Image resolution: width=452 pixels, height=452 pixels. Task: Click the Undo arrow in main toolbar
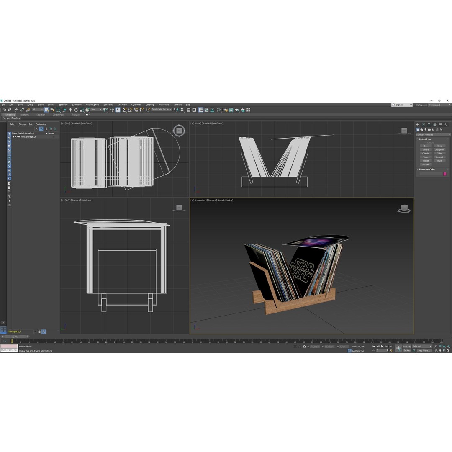point(4,110)
